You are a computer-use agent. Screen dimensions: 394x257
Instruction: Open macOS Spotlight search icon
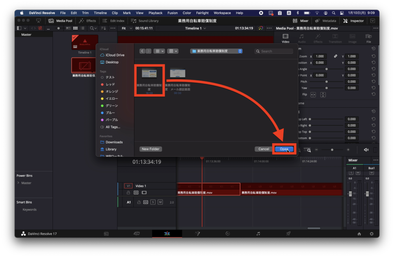(x=333, y=13)
